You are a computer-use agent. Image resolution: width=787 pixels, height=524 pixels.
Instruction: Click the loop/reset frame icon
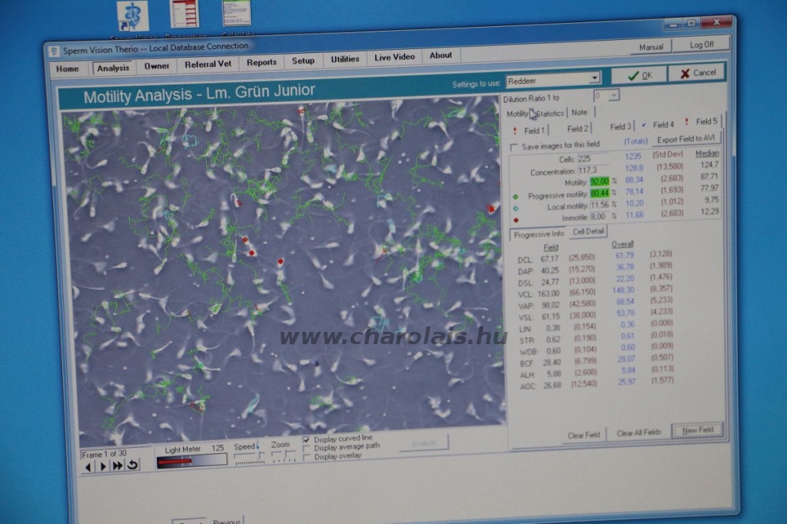point(132,465)
